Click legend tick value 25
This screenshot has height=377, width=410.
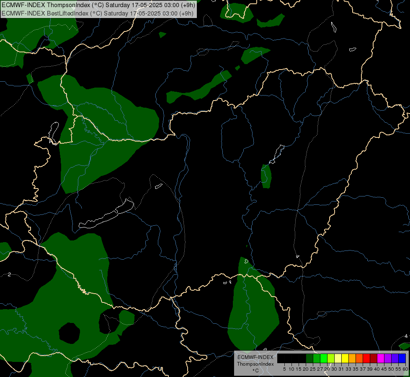click(313, 369)
